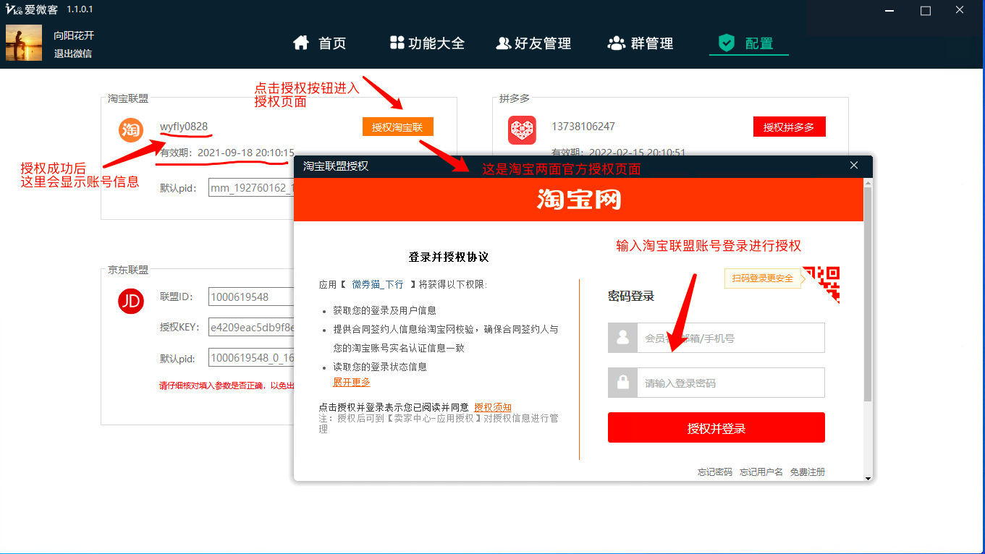Click the lock icon in the password field
This screenshot has width=985, height=554.
(622, 383)
